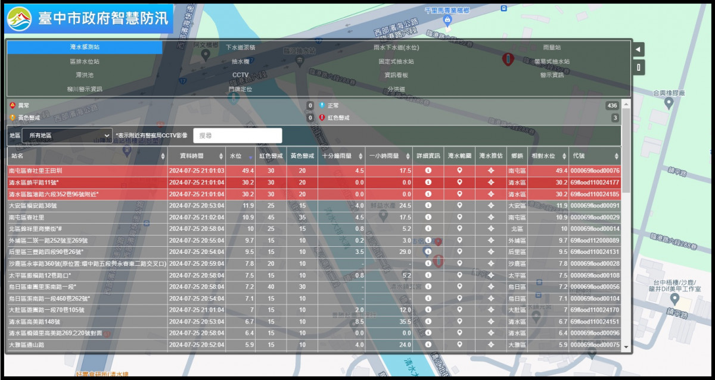Image resolution: width=715 pixels, height=380 pixels.
Task: Click flood range pin for 烏日區東園里溪南路一段
Action: 459,287
